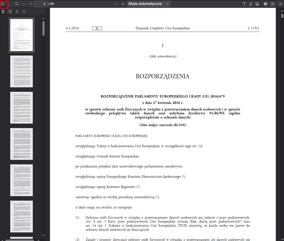Click '(Tekst mający znaczenie dla EOG)'
The width and height of the screenshot is (284, 241).
point(163,125)
